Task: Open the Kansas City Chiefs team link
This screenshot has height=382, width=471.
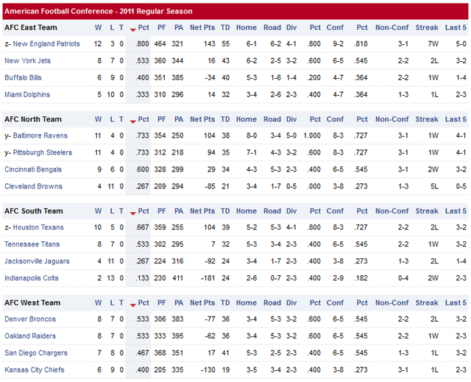Action: point(35,369)
